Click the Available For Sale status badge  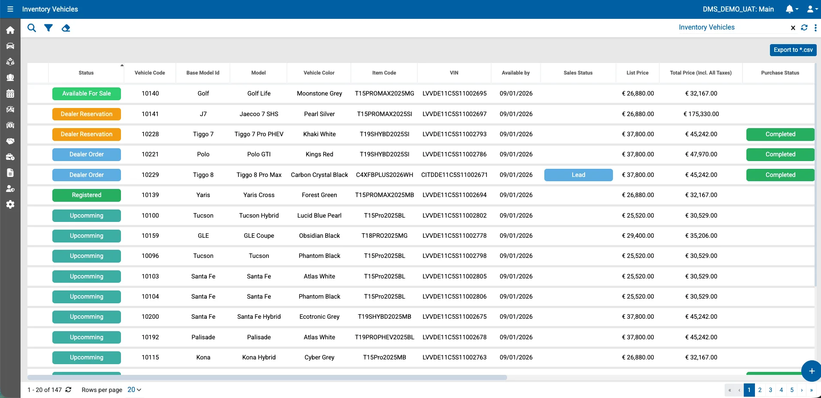87,93
